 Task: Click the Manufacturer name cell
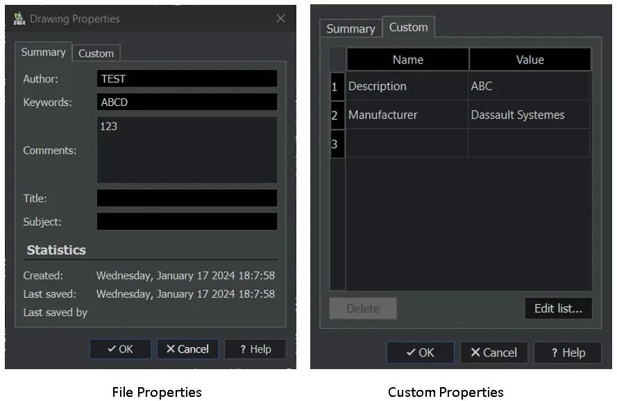[407, 115]
